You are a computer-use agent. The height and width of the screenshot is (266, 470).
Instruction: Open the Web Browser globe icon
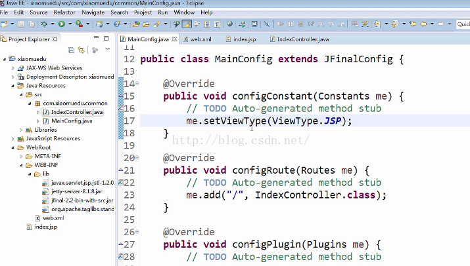point(229,24)
